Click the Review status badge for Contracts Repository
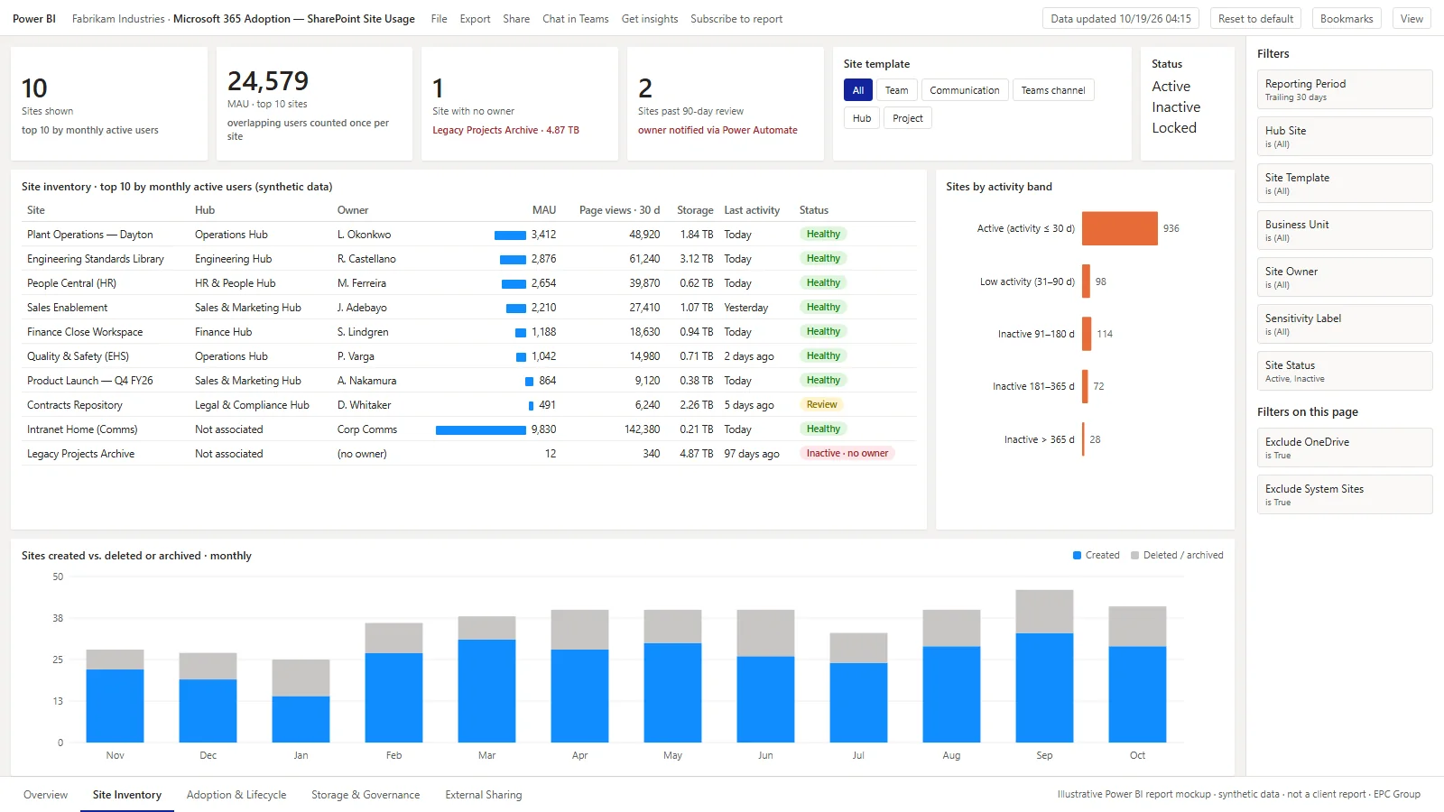Screen dimensions: 1444x812 pos(821,405)
